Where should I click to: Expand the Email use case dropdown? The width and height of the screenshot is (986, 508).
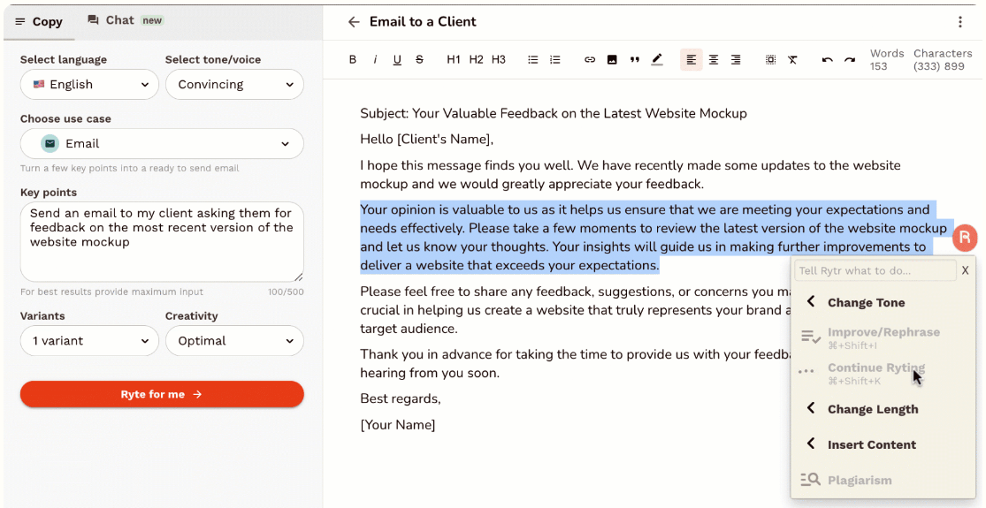coord(162,144)
